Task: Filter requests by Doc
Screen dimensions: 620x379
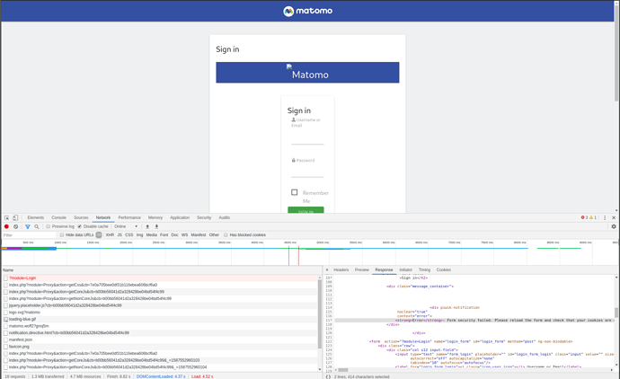Action: 175,234
